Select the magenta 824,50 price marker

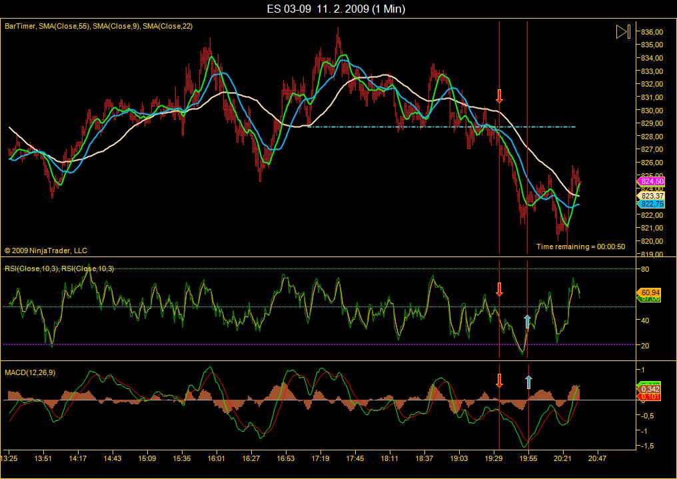tap(650, 182)
